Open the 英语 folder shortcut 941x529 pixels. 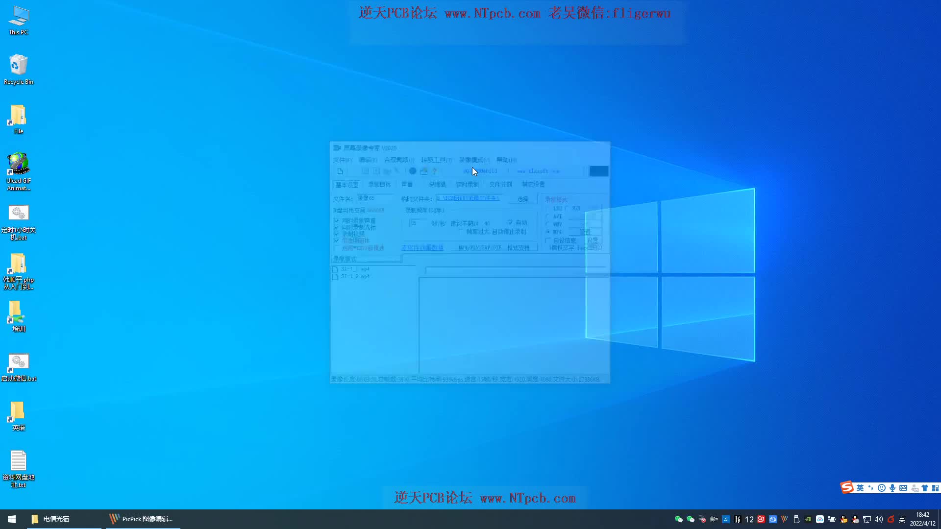click(19, 416)
